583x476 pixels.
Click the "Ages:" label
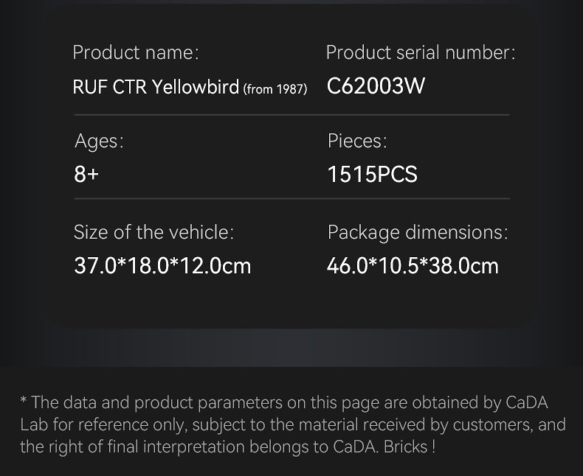tap(99, 141)
